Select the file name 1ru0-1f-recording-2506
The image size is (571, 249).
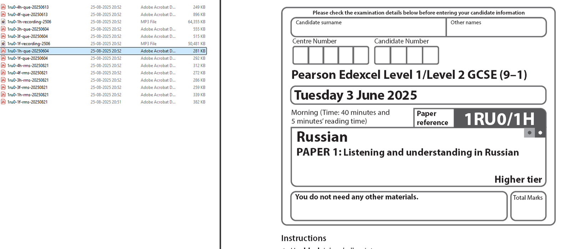coord(29,44)
